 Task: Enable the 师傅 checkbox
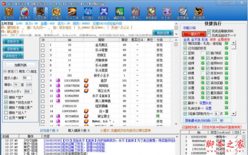(x=185, y=73)
